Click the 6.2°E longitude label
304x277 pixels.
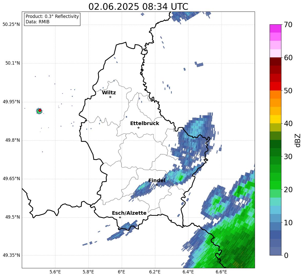click(155, 272)
